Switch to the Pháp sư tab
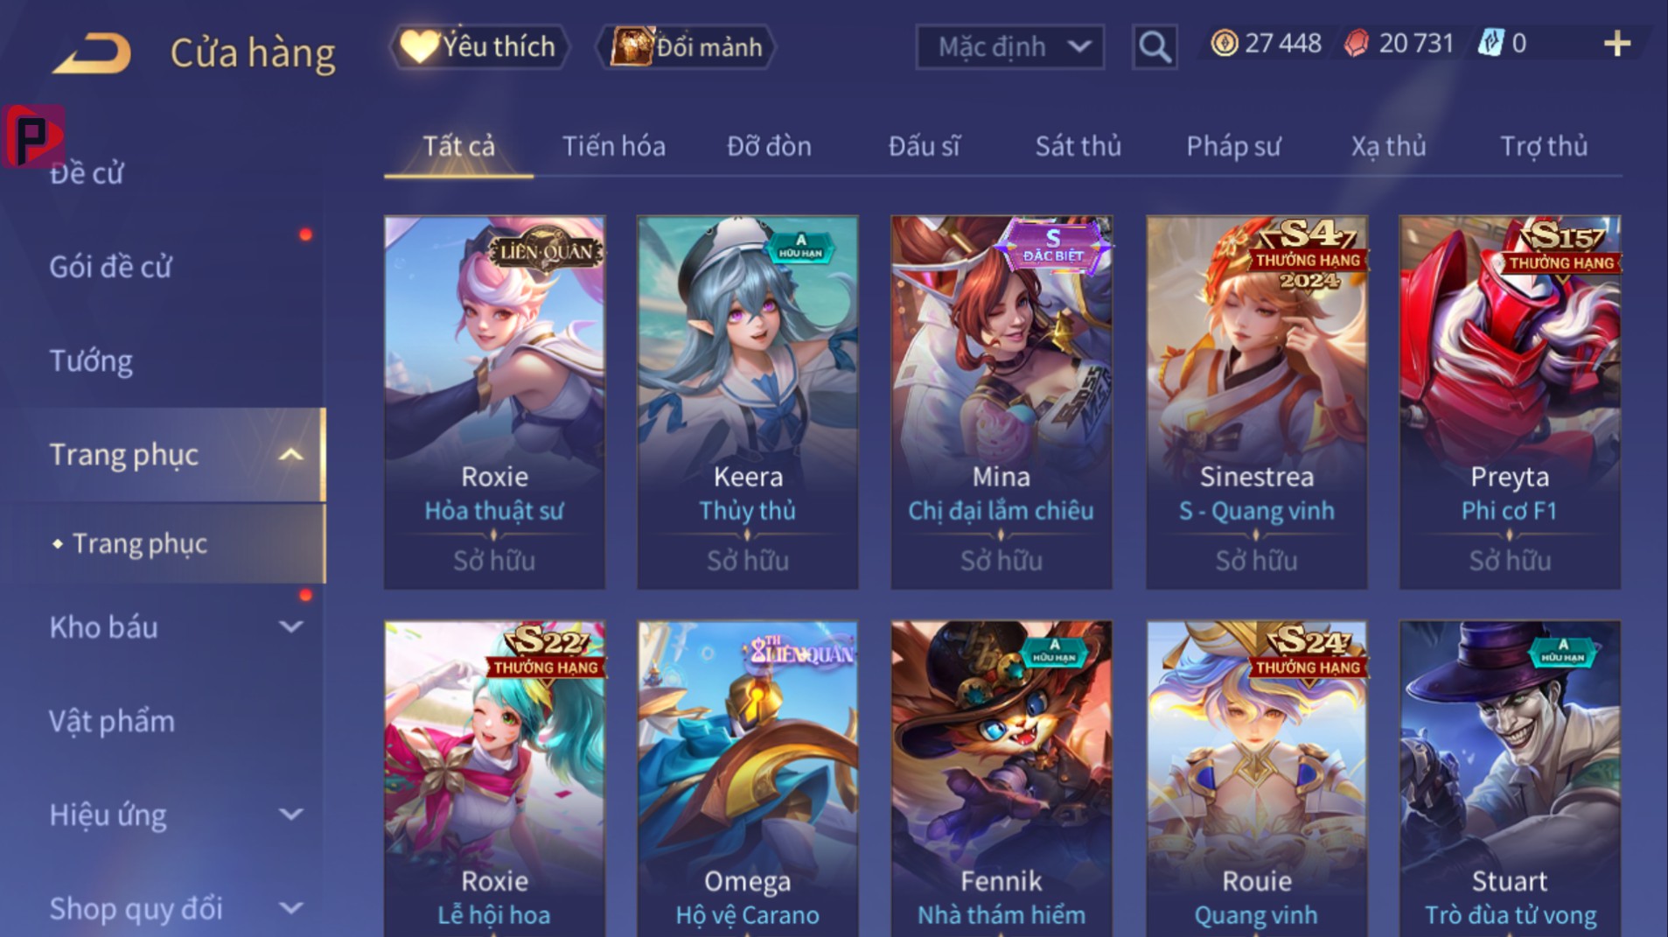 (x=1233, y=146)
